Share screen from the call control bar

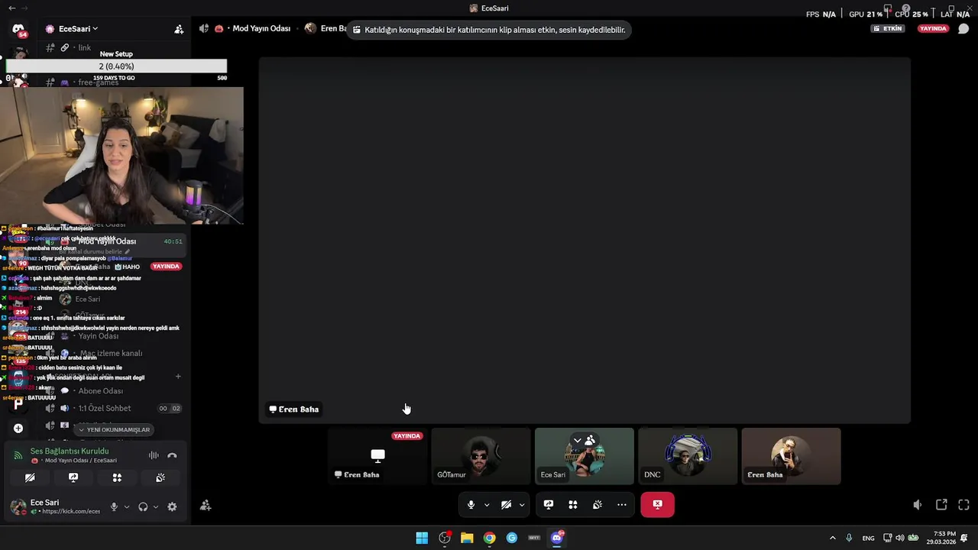pyautogui.click(x=549, y=504)
